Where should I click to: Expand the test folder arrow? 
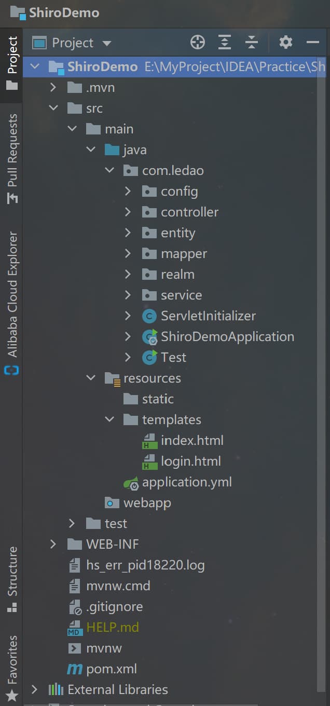tap(72, 523)
